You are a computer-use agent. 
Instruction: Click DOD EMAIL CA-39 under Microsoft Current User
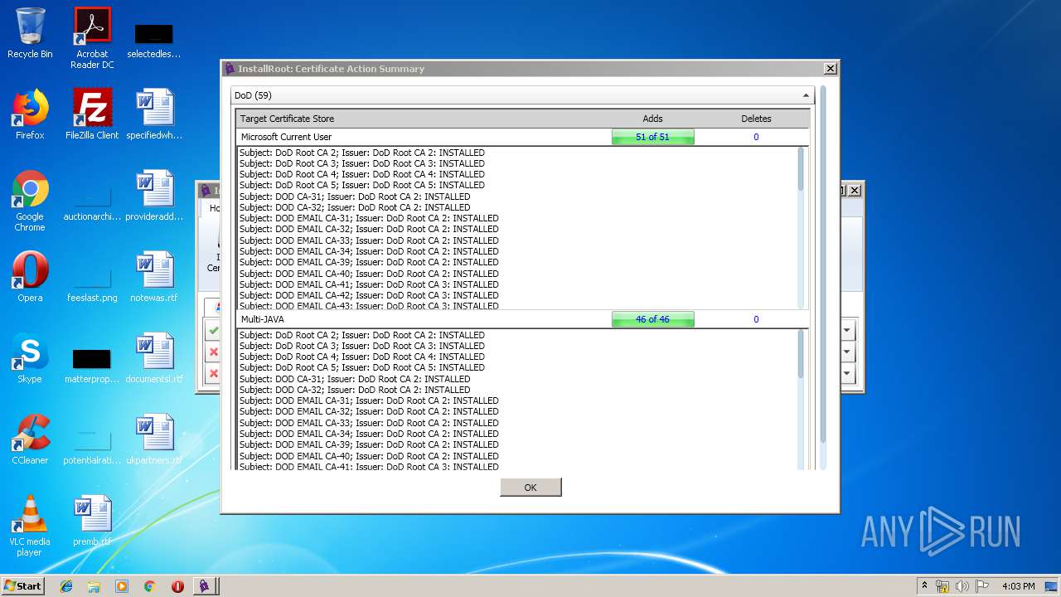[369, 262]
